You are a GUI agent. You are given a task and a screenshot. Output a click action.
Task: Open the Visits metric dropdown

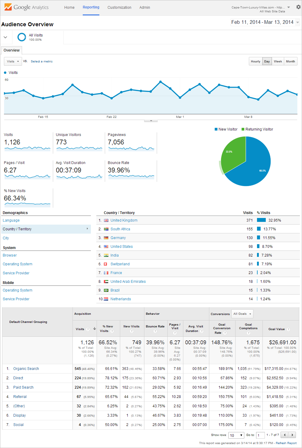pos(13,61)
